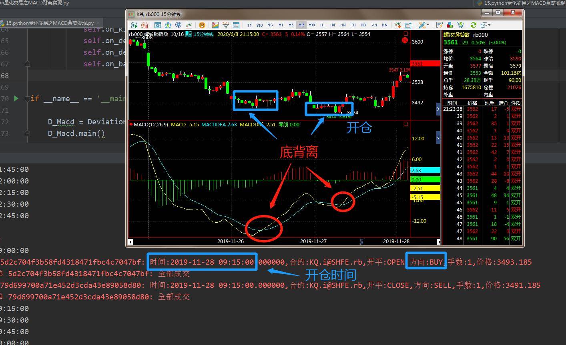The height and width of the screenshot is (345, 566).
Task: Click the timeline left scroll arrow
Action: pyautogui.click(x=130, y=241)
